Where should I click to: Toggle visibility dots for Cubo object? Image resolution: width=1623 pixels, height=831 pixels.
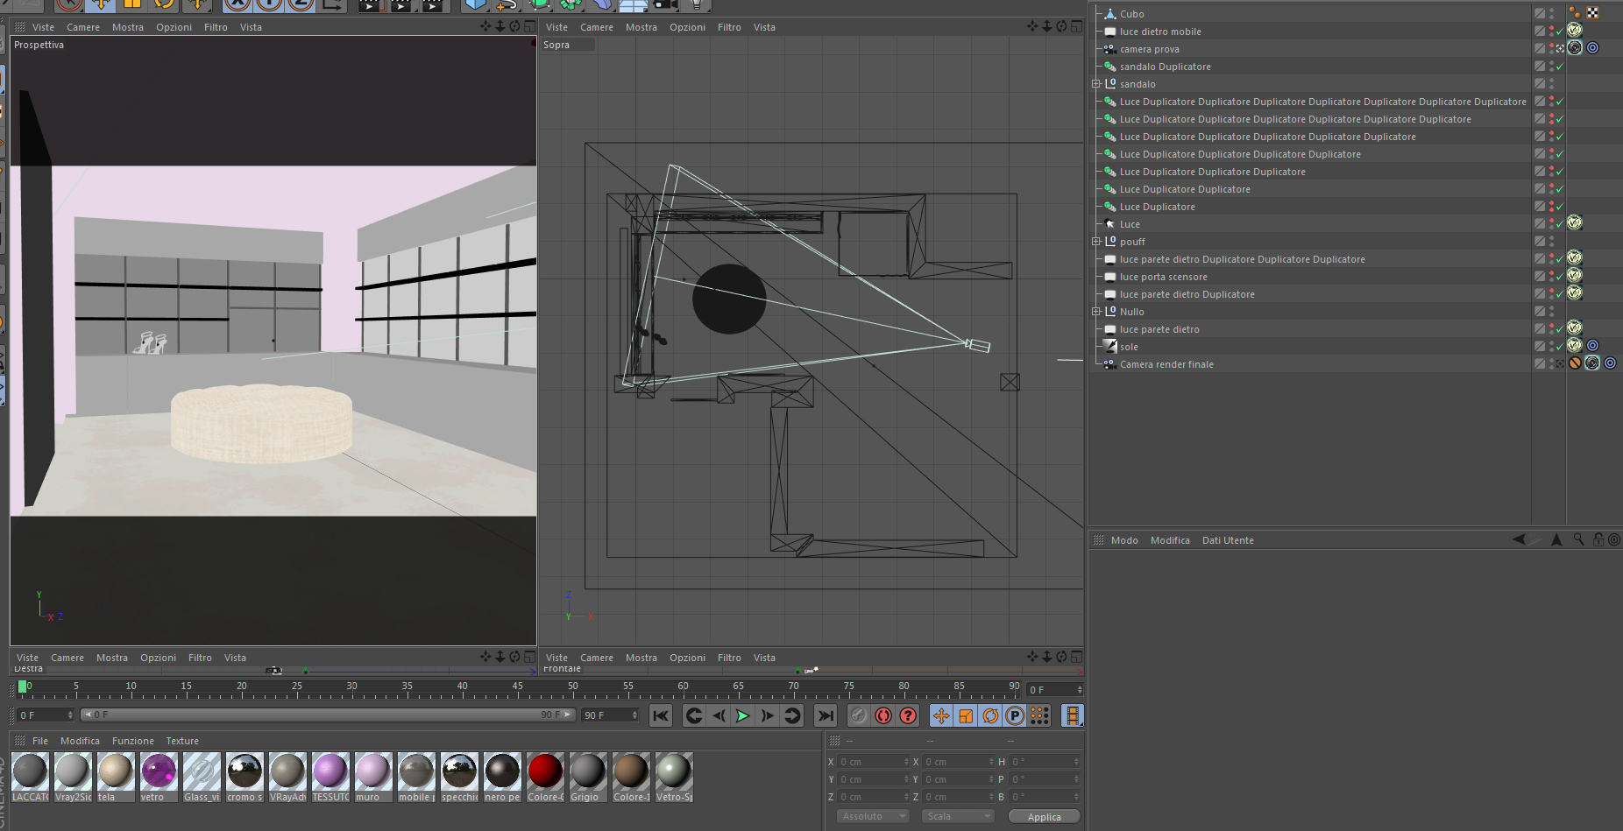tap(1551, 14)
